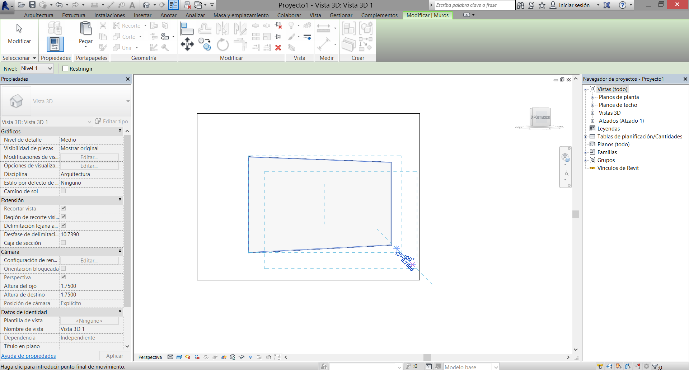Screen dimensions: 689x370
Task: Toggle the Camino de sol checkbox
Action: [x=64, y=191]
